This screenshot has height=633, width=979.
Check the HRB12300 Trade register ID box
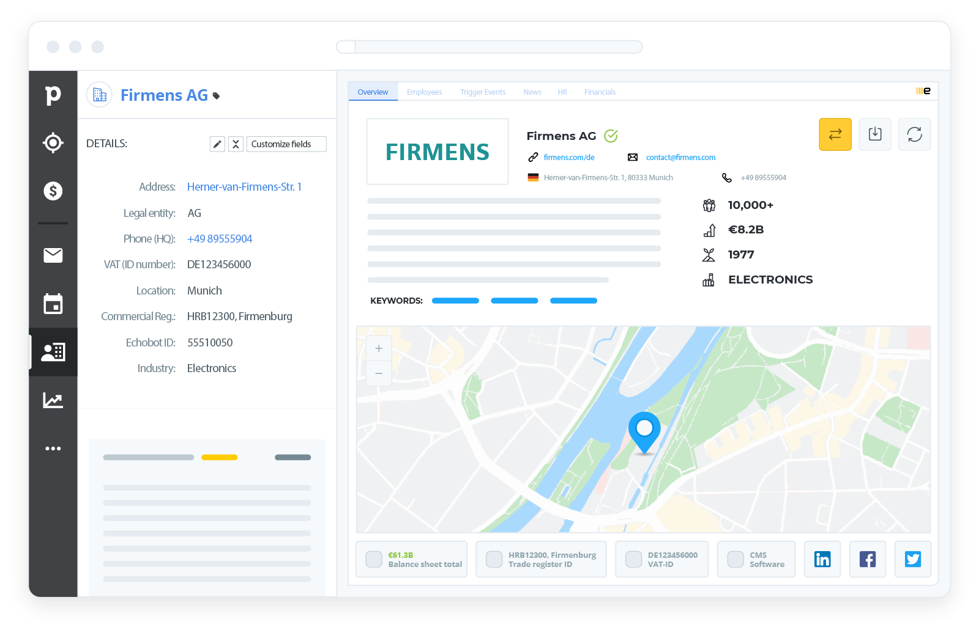494,558
